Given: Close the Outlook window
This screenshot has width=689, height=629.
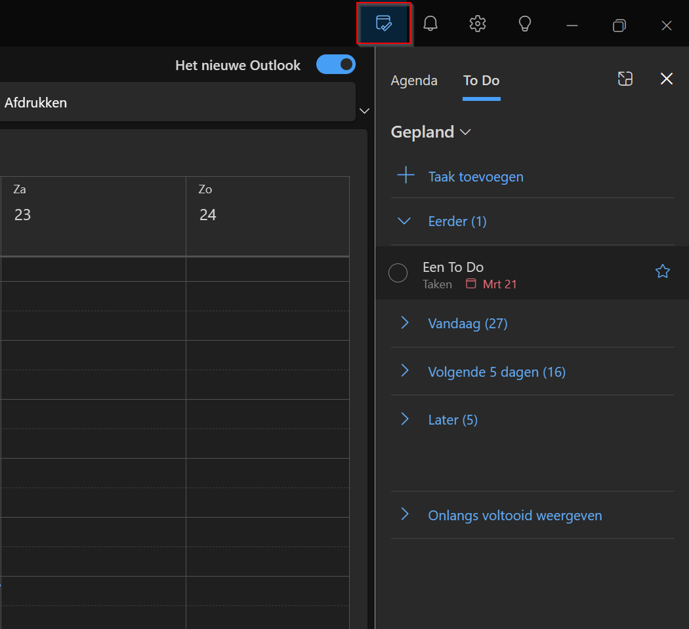Looking at the screenshot, I should click(x=667, y=26).
